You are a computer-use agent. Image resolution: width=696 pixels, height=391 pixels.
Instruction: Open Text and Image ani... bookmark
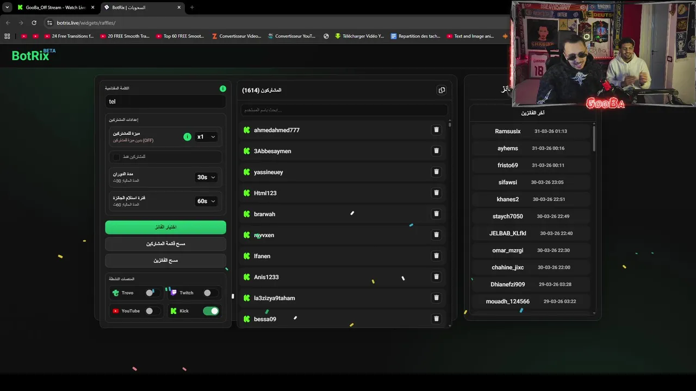tap(470, 36)
